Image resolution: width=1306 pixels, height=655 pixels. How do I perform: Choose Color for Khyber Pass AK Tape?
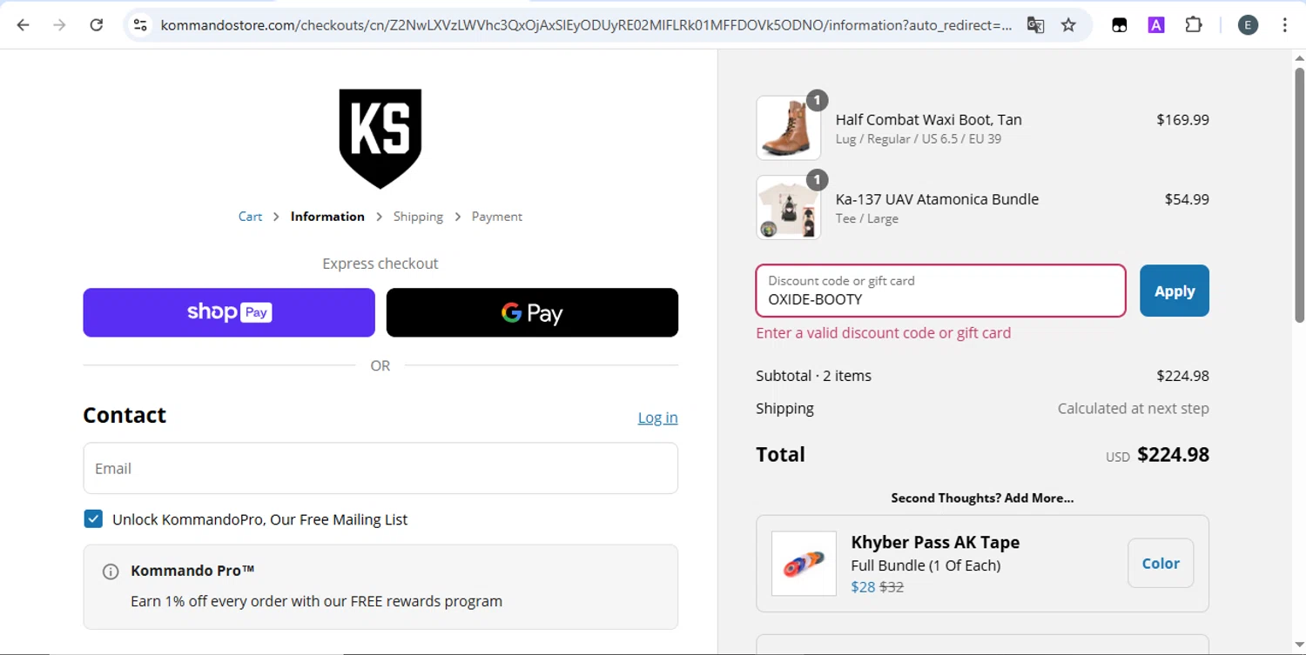1161,564
